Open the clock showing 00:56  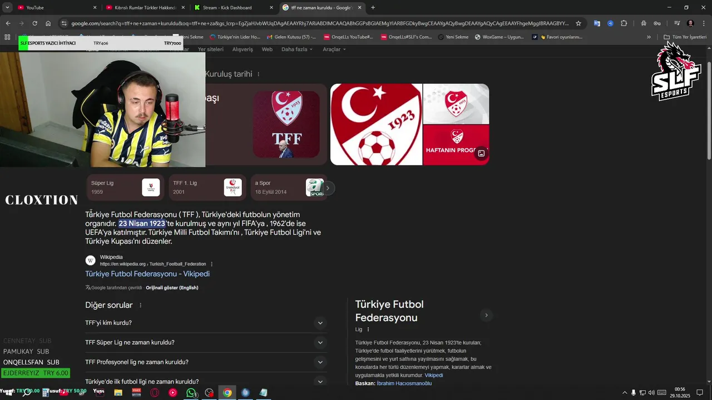[680, 393]
